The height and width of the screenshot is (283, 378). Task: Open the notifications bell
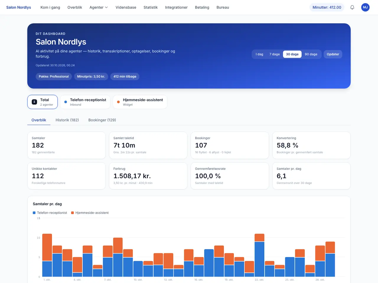(x=352, y=7)
